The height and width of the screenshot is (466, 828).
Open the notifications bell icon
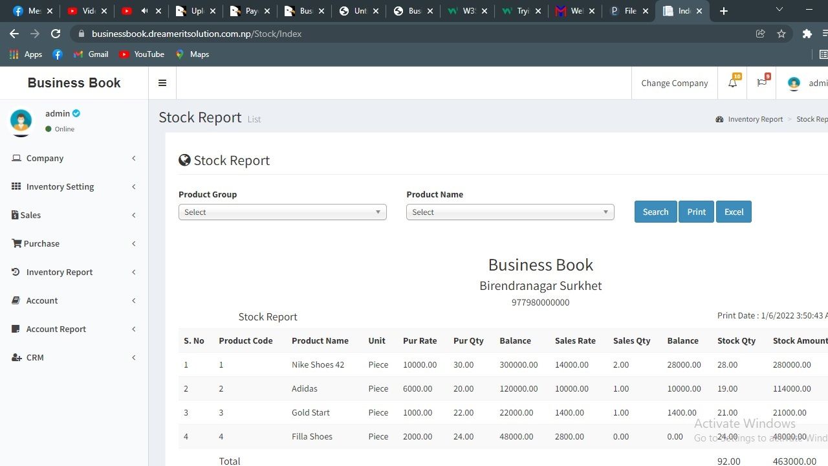point(732,83)
